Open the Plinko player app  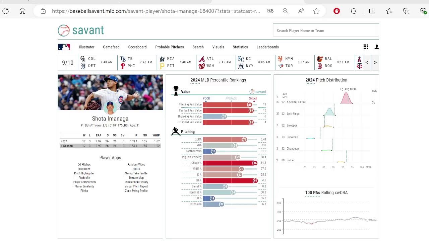(x=84, y=191)
